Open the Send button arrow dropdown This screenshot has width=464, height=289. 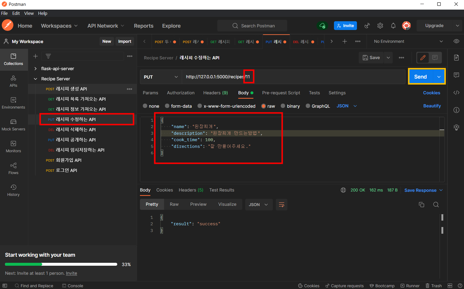coord(439,77)
